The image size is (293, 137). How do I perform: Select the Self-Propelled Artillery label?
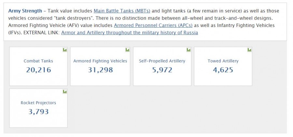pos(162,61)
